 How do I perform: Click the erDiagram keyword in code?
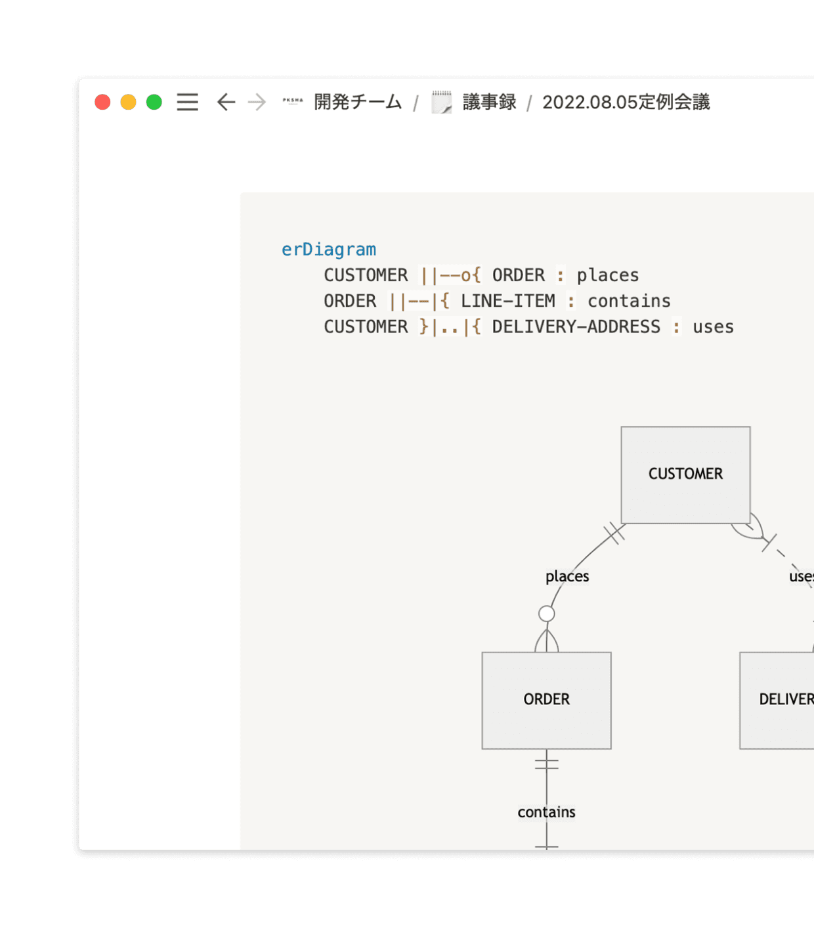[x=329, y=250]
